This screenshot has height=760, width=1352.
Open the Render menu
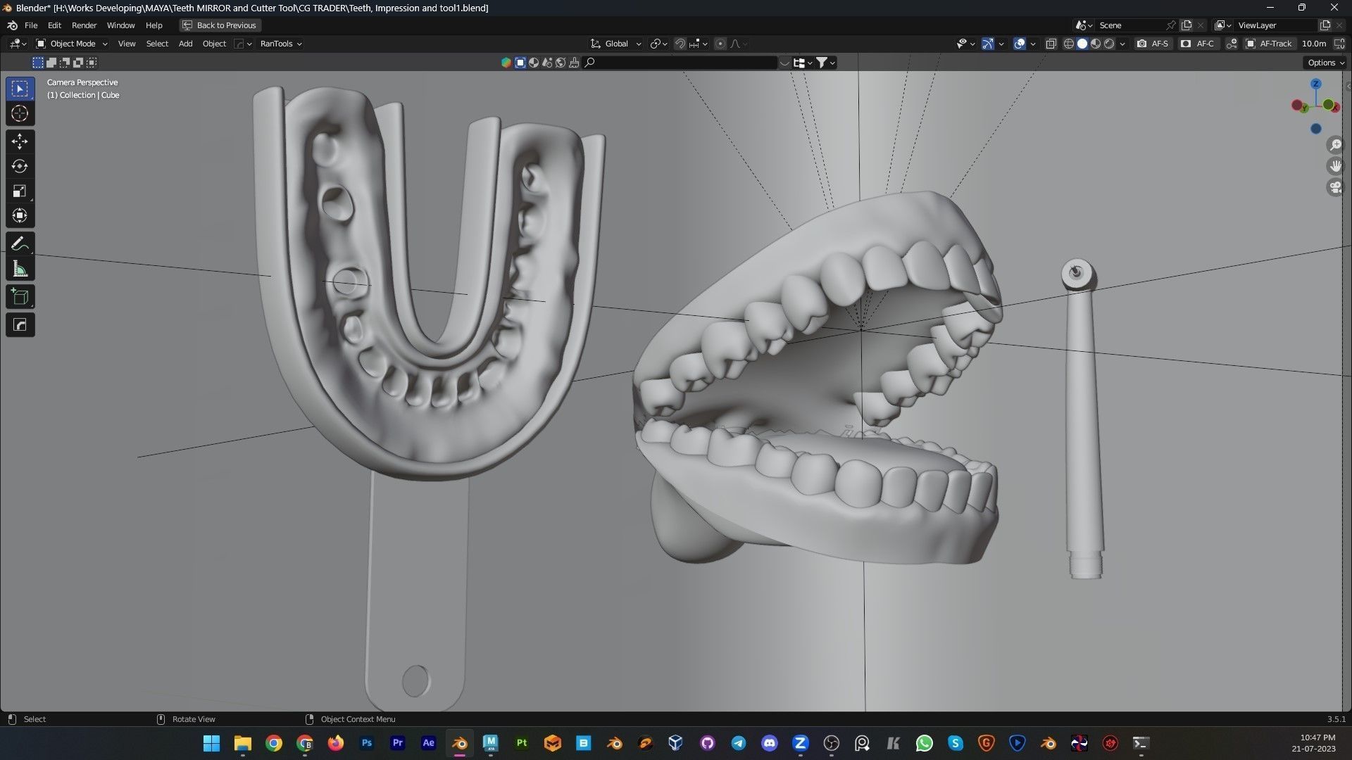pyautogui.click(x=84, y=25)
